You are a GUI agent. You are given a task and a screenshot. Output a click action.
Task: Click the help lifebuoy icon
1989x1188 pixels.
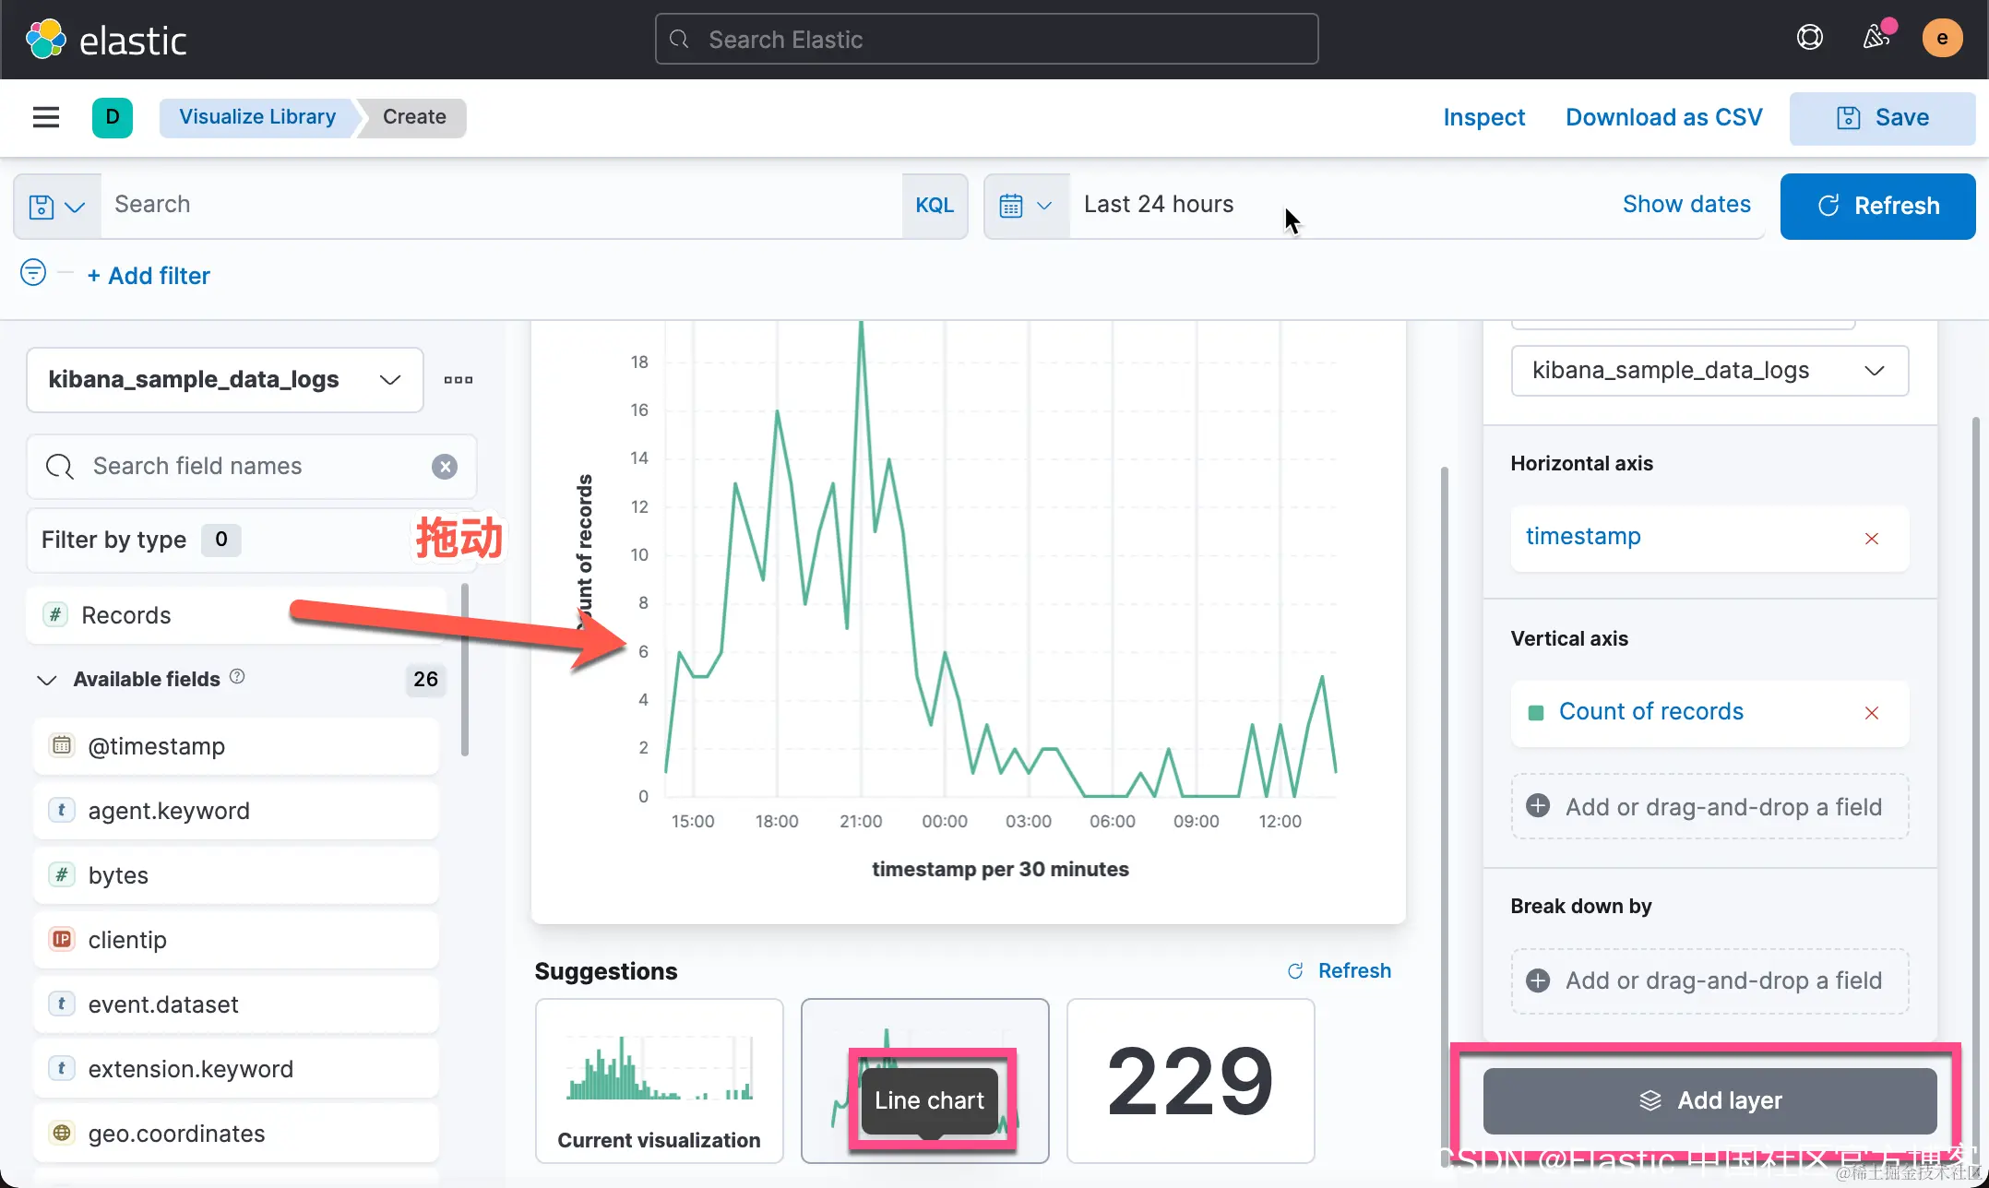click(1809, 38)
